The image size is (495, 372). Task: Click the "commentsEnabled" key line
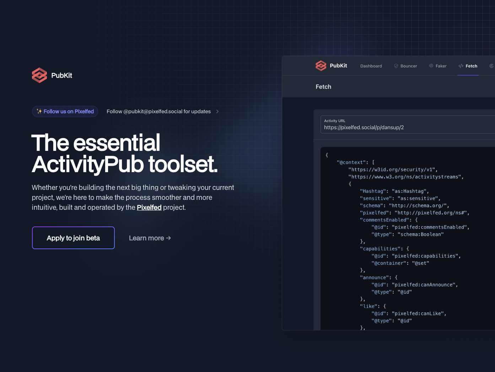tap(389, 220)
